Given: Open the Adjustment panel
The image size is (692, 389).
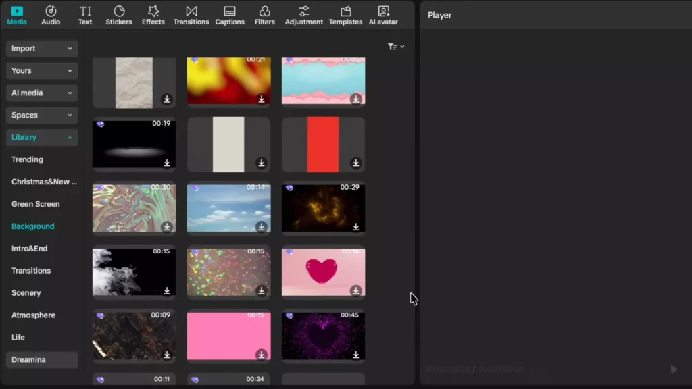Looking at the screenshot, I should point(303,15).
